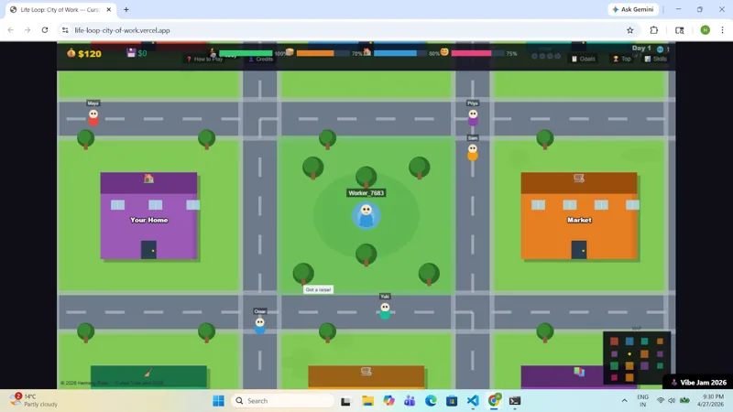This screenshot has height=412, width=733.
Task: Click the burger hunger icon in HUD
Action: (x=290, y=52)
